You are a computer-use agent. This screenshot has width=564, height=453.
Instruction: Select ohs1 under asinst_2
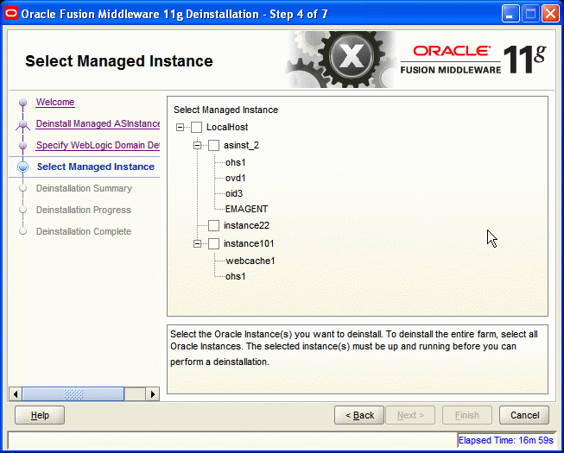235,163
